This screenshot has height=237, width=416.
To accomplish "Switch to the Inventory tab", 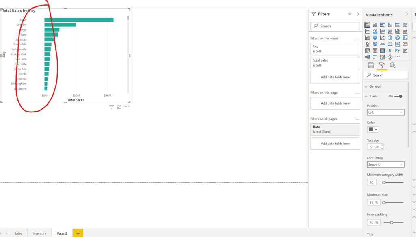I will [39, 233].
